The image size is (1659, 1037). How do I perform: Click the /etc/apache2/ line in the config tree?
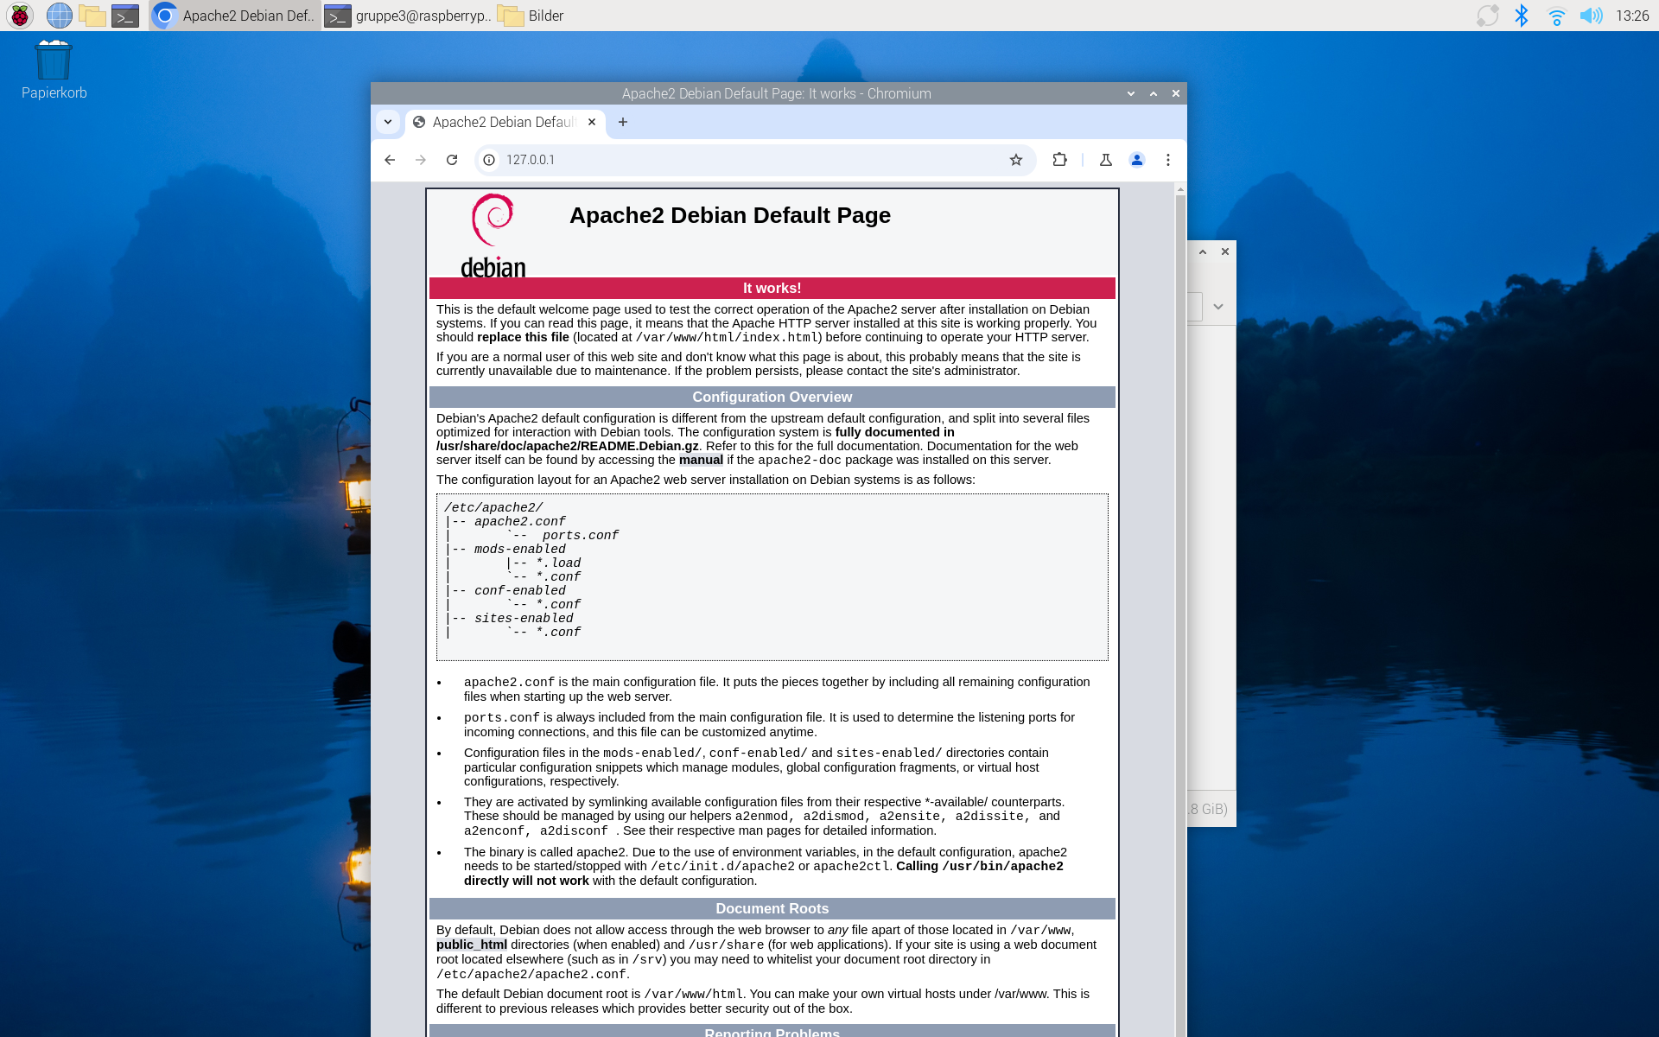point(493,508)
